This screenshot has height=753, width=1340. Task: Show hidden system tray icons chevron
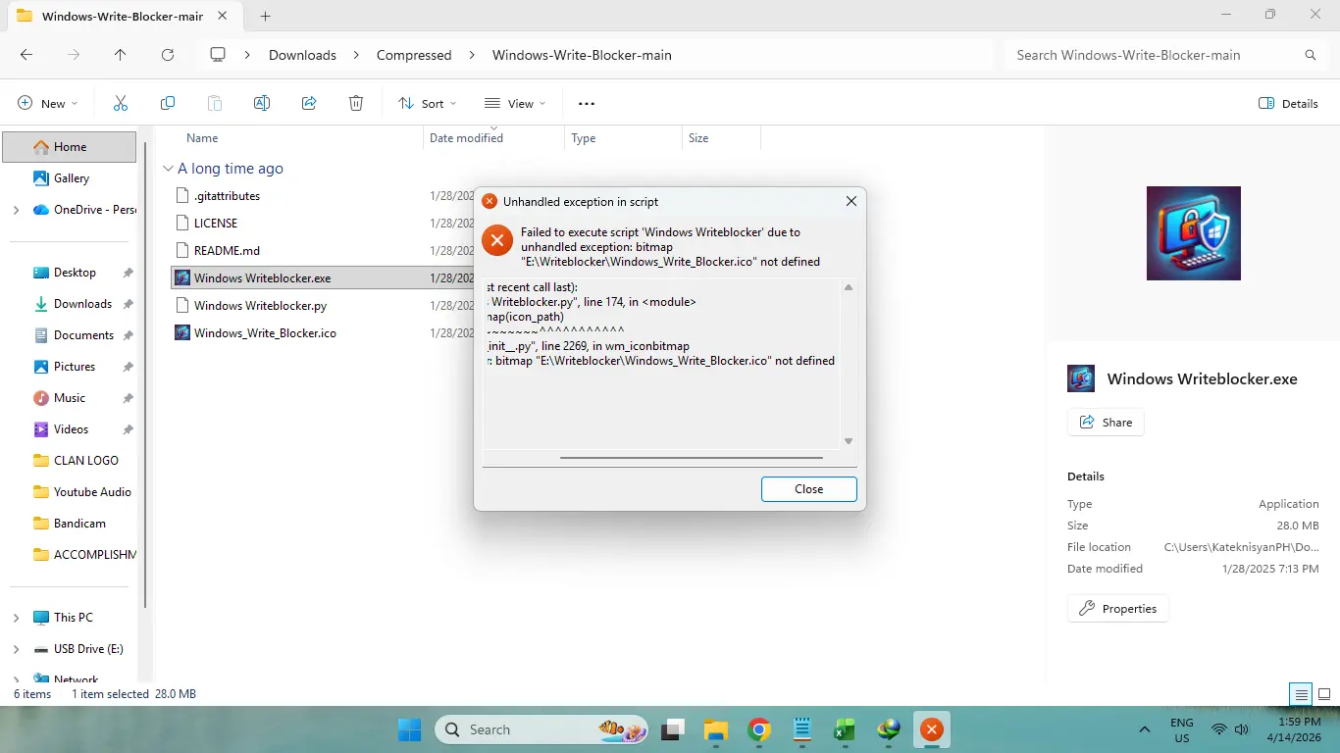[x=1144, y=729]
